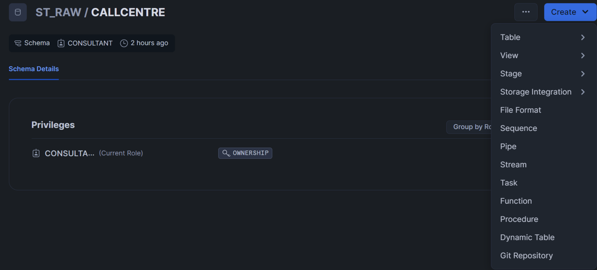The image size is (597, 270).
Task: Click the ST_RAW database breadcrumb link
Action: 58,12
